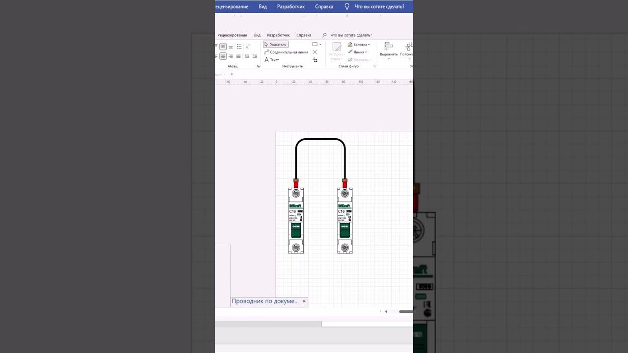Click blue bar 'Что вы хотите сделать?' field
The height and width of the screenshot is (353, 628).
[379, 6]
